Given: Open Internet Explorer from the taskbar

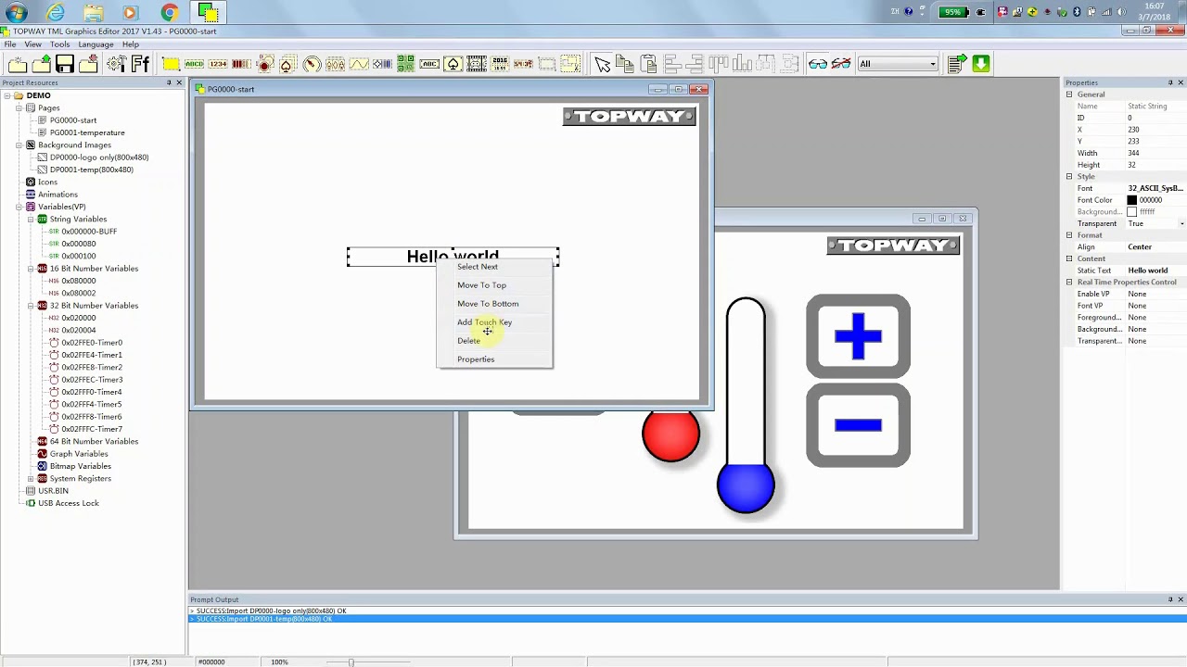Looking at the screenshot, I should tap(56, 12).
